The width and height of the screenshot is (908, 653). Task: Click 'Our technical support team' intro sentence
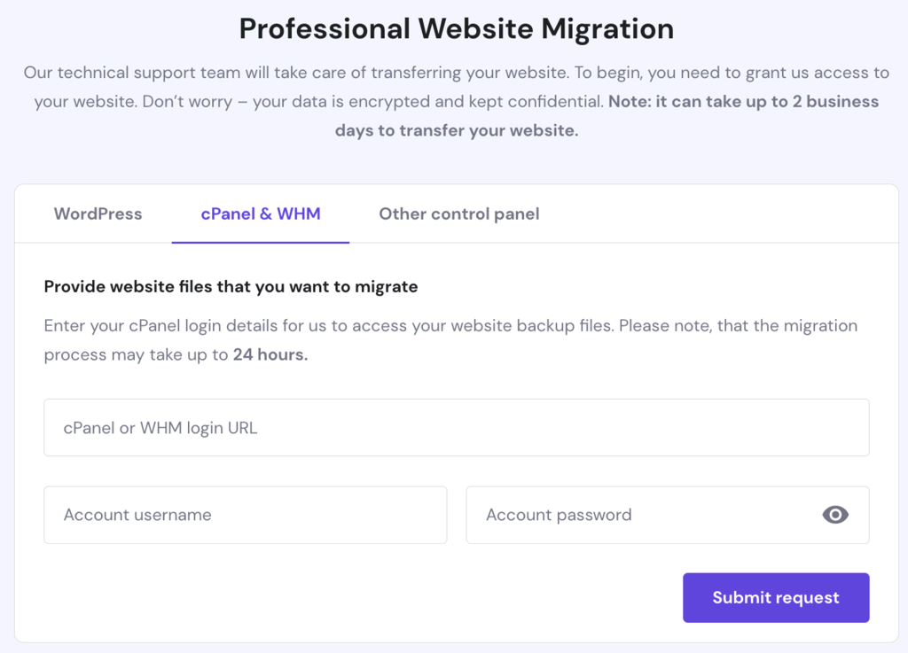[x=298, y=73]
